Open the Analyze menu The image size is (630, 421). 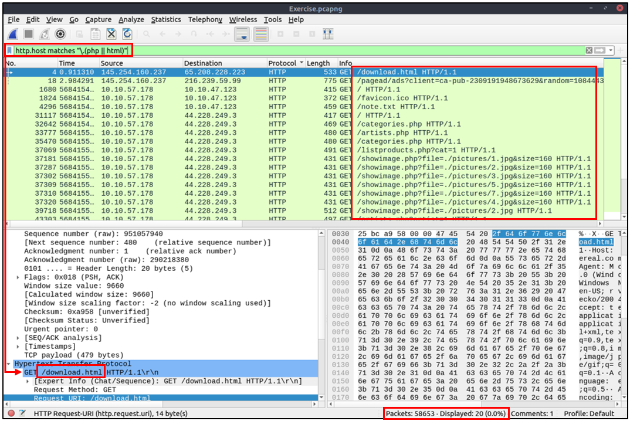point(131,19)
